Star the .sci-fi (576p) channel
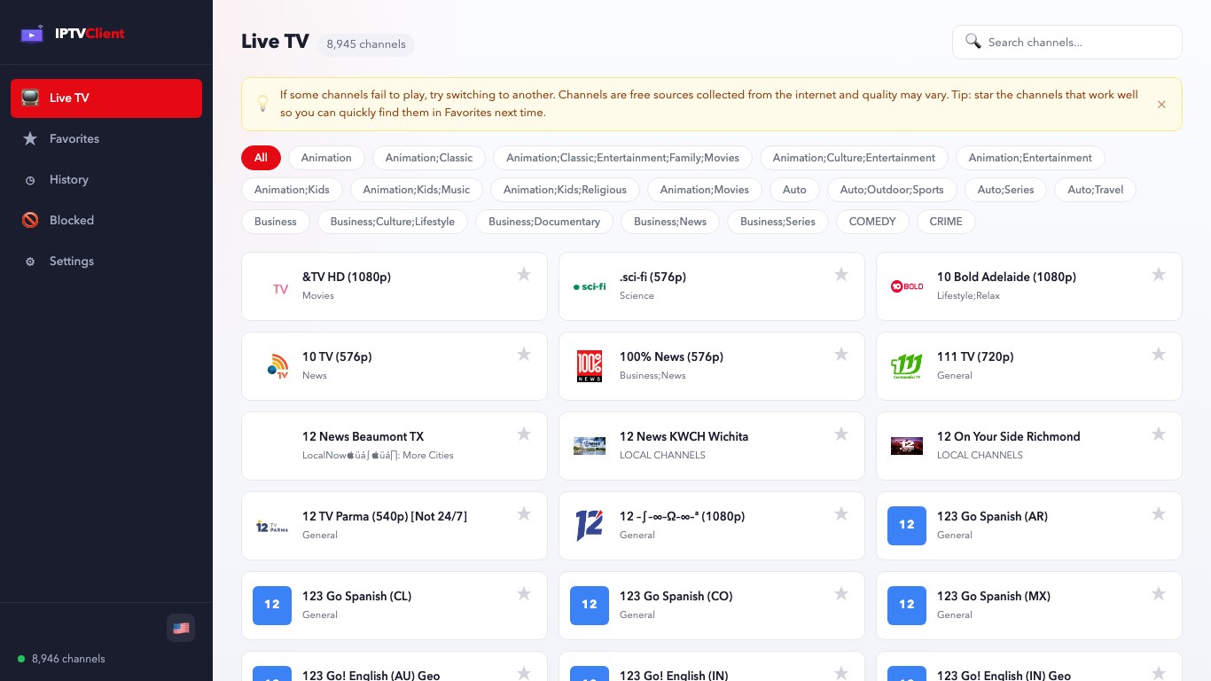 pos(841,275)
